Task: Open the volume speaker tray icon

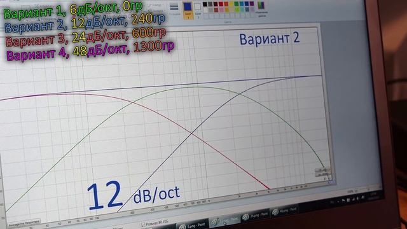Action: 357,198
